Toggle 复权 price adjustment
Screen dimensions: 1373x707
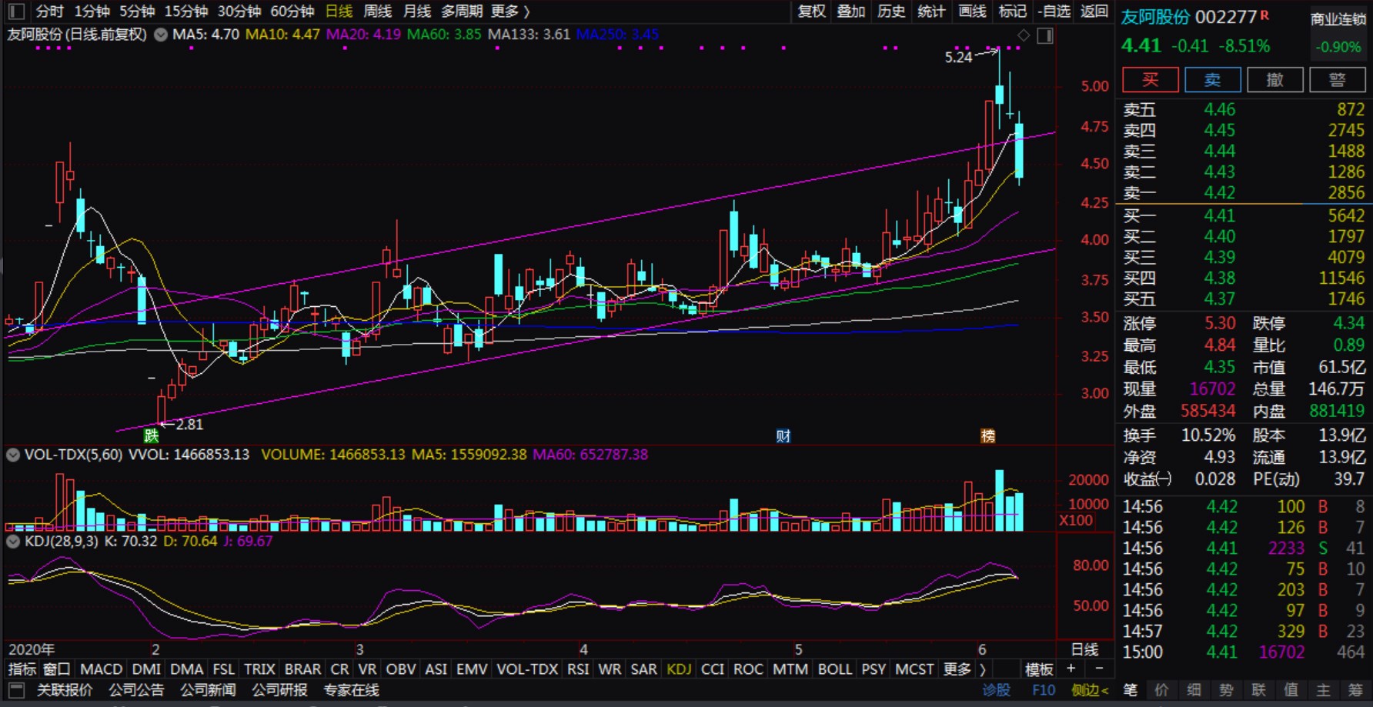tap(811, 12)
